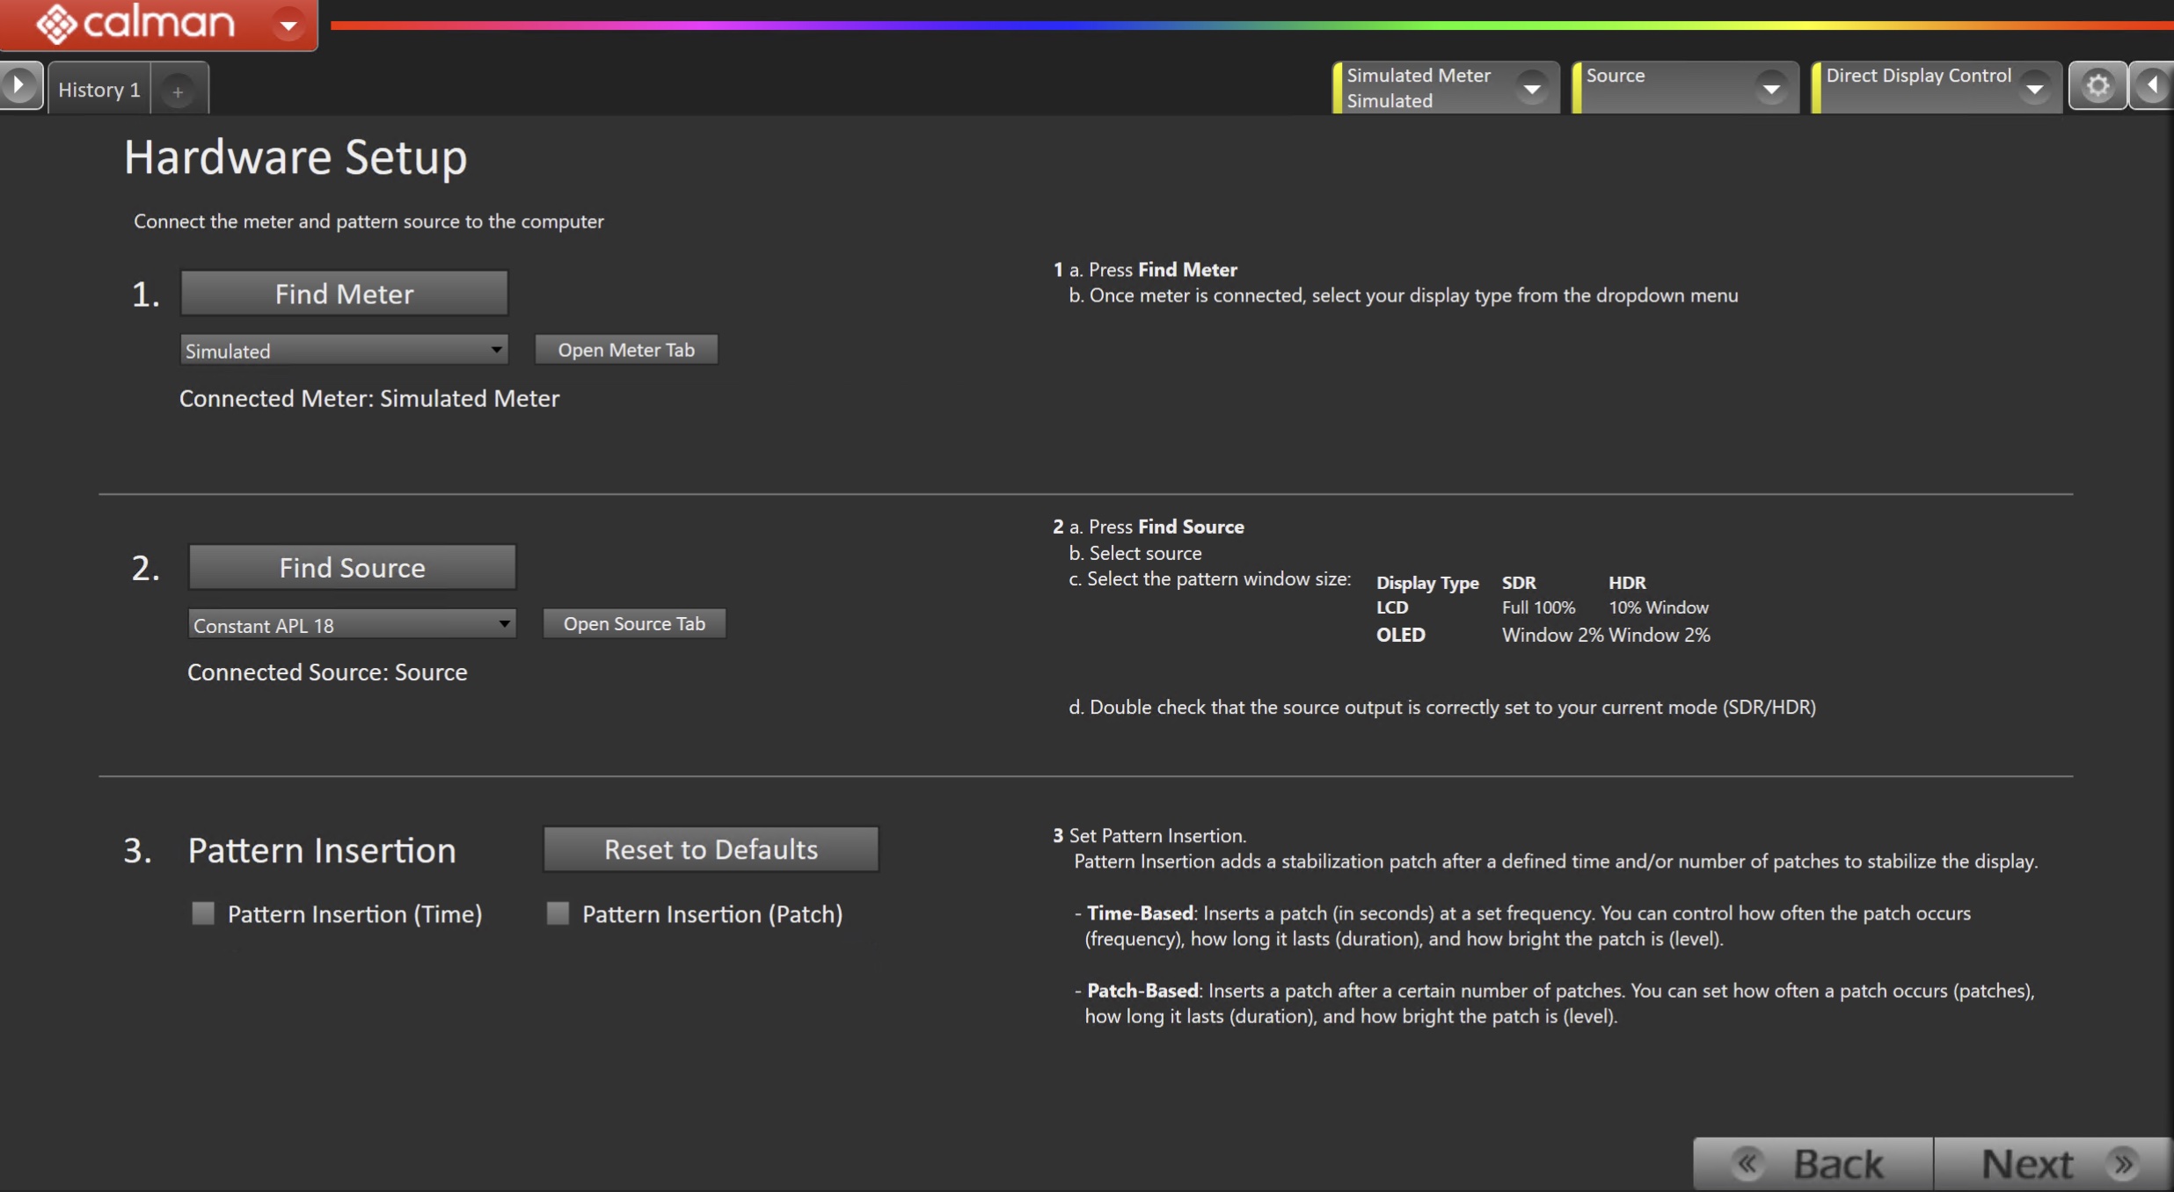
Task: Click the Calman logo menu arrow
Action: click(x=288, y=25)
